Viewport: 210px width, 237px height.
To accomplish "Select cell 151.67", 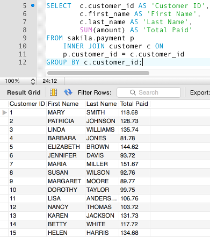I will (x=134, y=164).
